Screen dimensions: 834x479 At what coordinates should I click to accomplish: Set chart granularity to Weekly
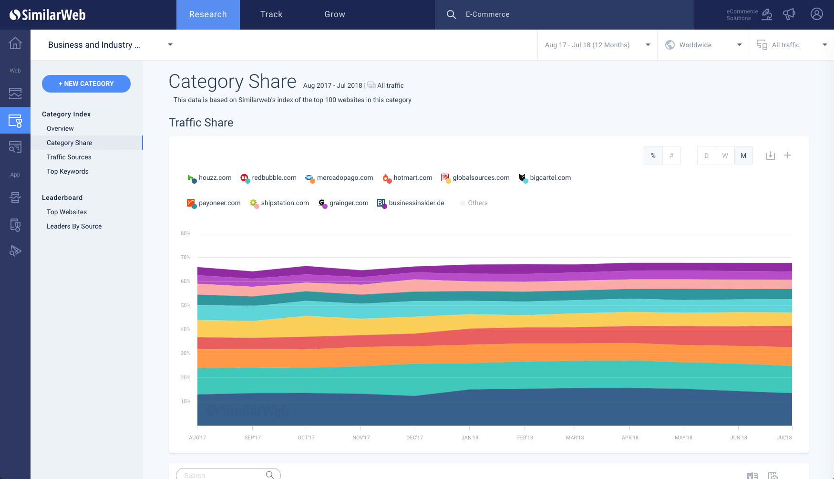[x=725, y=156]
